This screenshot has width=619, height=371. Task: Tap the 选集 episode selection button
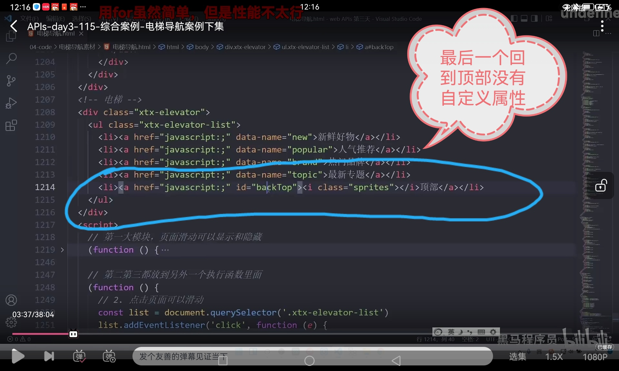[518, 357]
